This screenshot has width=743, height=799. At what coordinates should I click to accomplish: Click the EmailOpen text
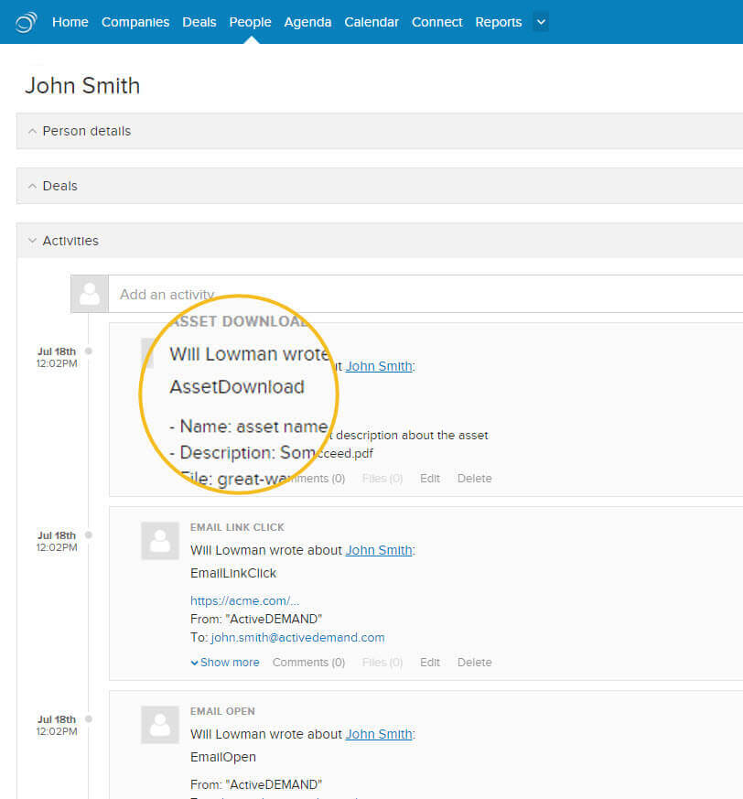pos(223,757)
